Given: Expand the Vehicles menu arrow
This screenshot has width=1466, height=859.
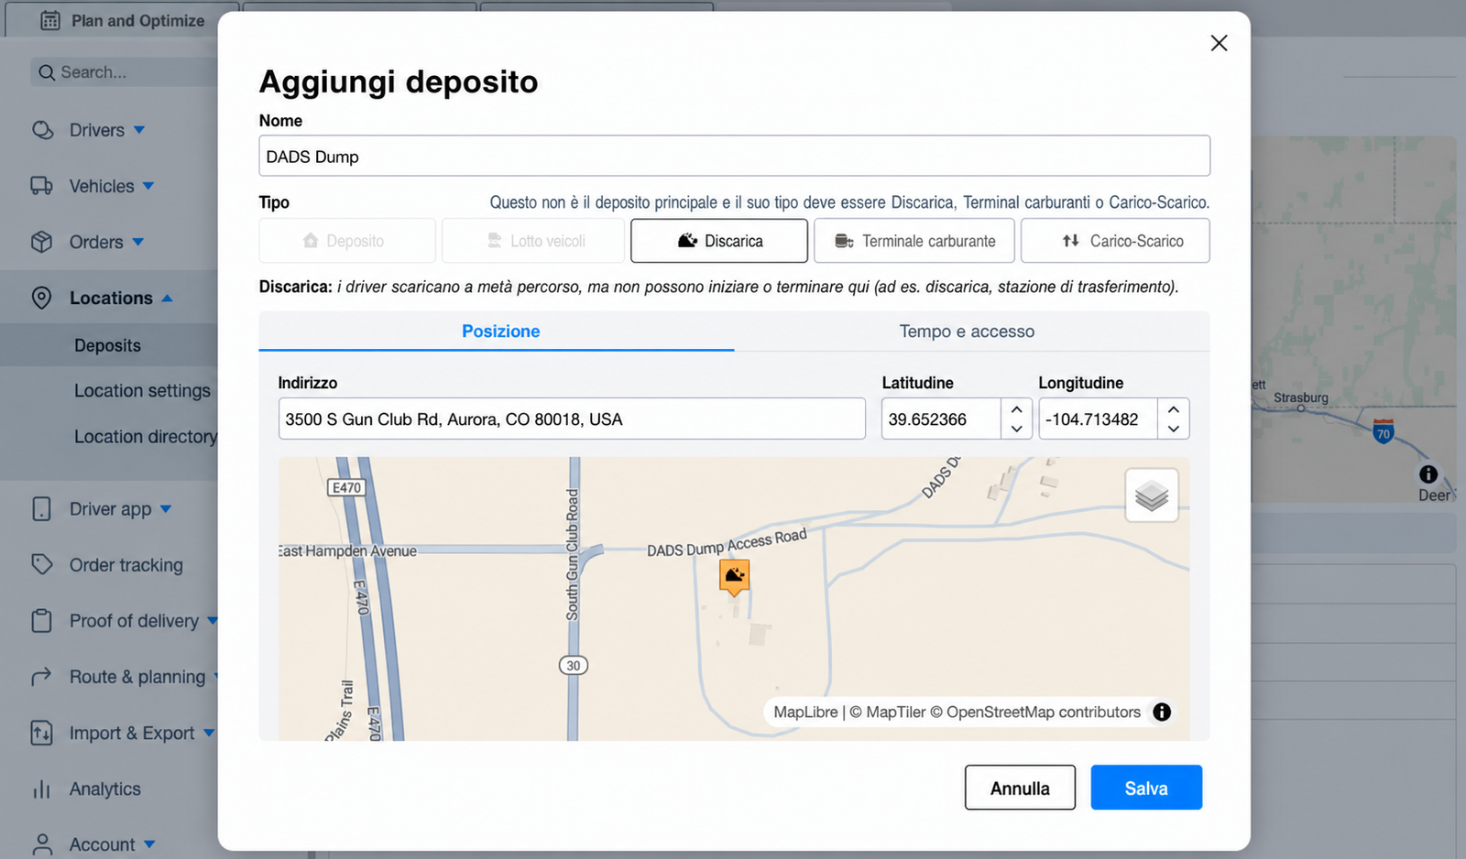Looking at the screenshot, I should tap(148, 186).
